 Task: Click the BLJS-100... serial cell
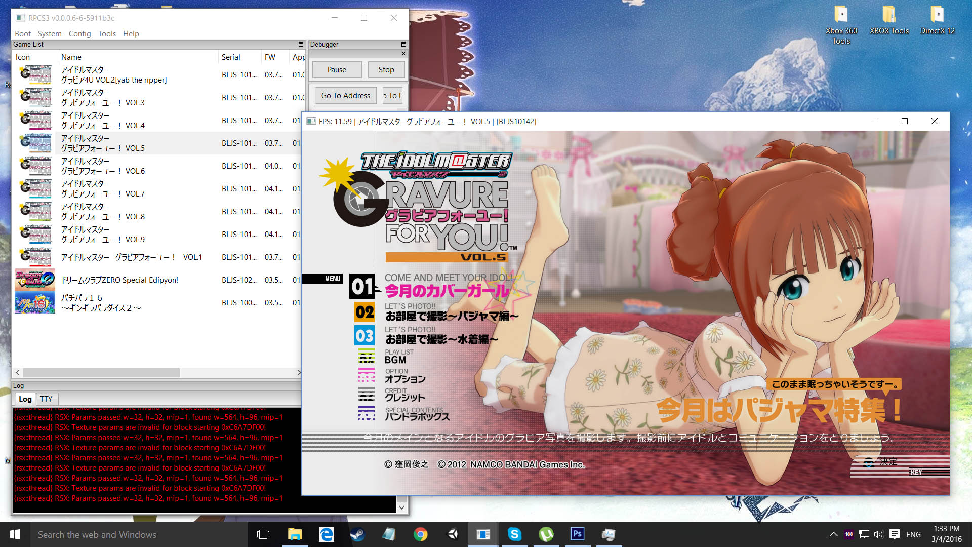239,302
